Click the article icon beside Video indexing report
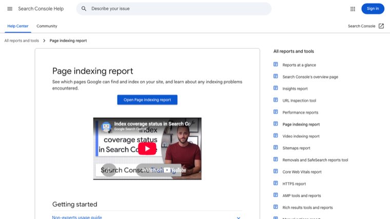Screen dimensions: 390x219 pyautogui.click(x=276, y=136)
